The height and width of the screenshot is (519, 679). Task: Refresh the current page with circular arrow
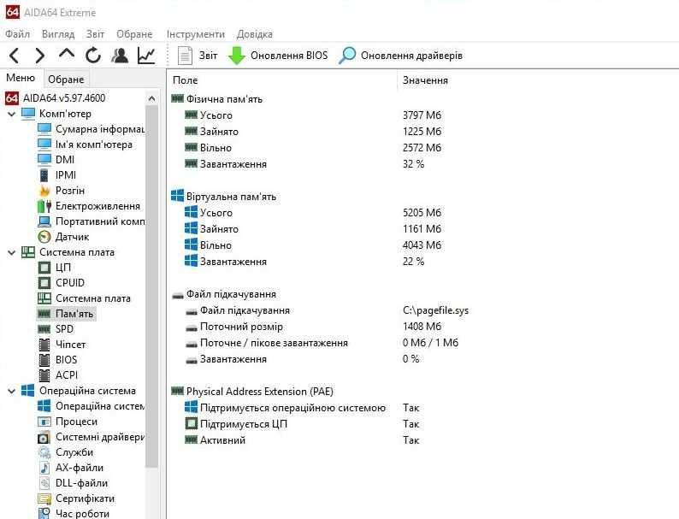pos(93,56)
